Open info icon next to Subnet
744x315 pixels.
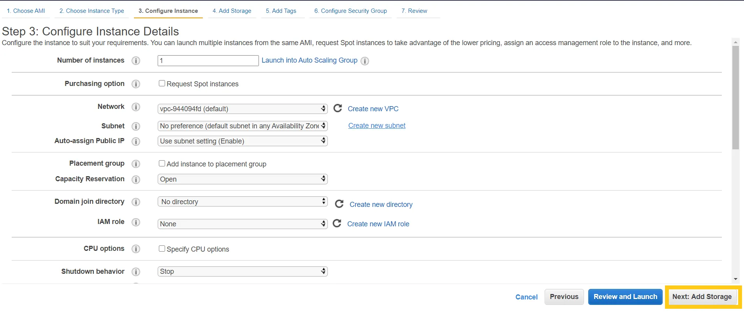(x=136, y=126)
